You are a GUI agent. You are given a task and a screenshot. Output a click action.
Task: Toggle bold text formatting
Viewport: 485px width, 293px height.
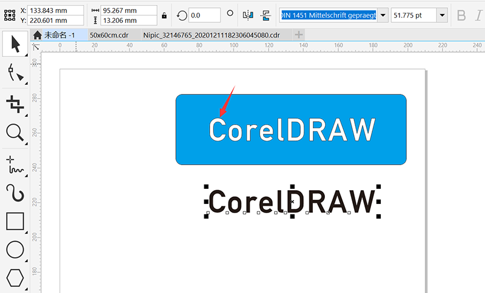[461, 15]
